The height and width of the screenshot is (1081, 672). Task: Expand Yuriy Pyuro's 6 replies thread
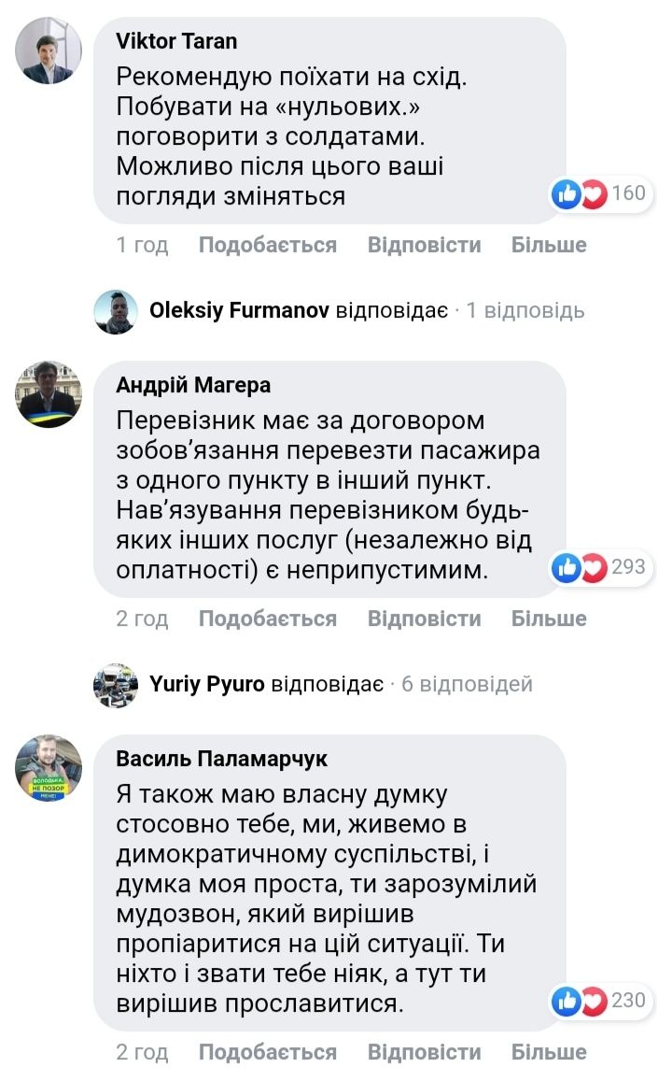[467, 684]
